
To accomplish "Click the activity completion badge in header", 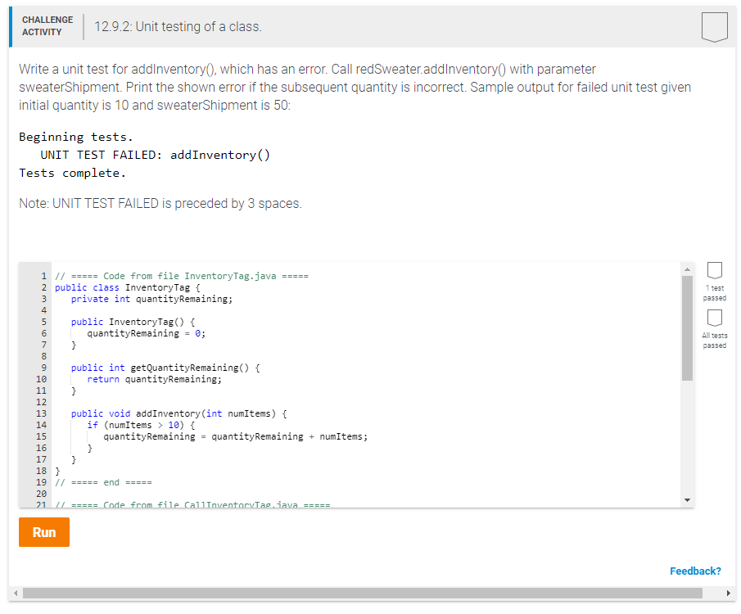I will tap(714, 27).
